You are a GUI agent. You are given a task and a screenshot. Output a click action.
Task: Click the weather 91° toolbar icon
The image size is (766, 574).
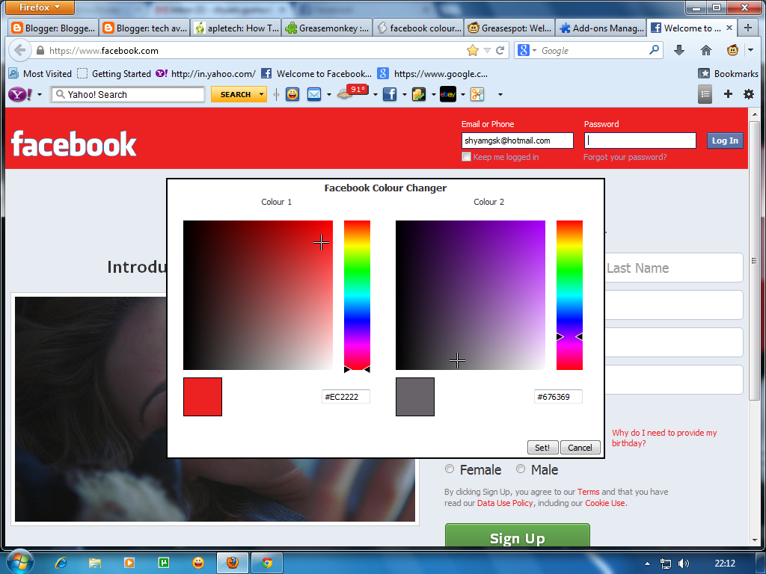[353, 92]
